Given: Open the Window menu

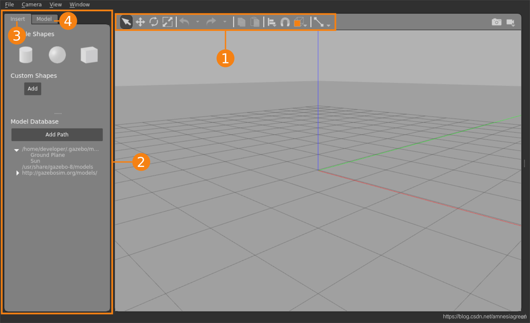Looking at the screenshot, I should pos(79,4).
